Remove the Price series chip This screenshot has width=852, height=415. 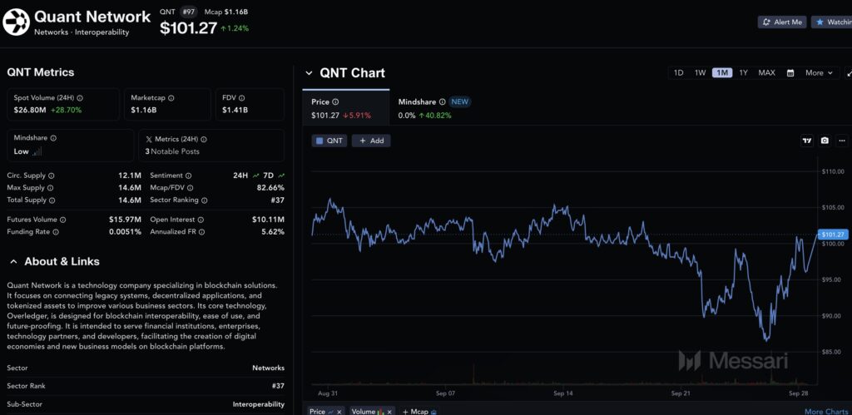tap(339, 412)
